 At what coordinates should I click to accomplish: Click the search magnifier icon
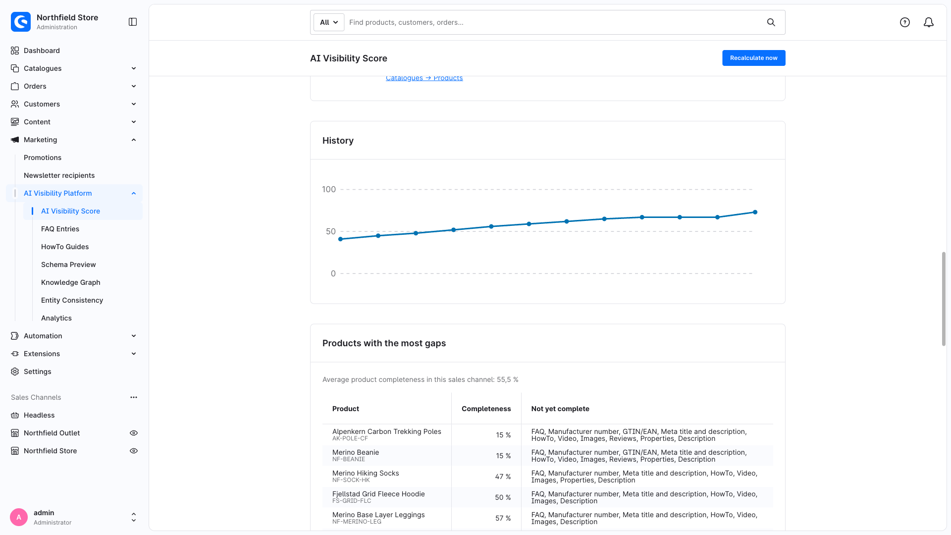pos(771,22)
